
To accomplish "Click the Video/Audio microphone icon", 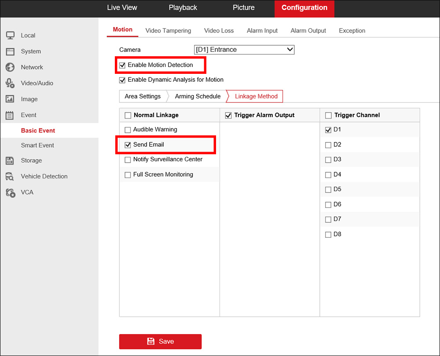I will click(10, 83).
